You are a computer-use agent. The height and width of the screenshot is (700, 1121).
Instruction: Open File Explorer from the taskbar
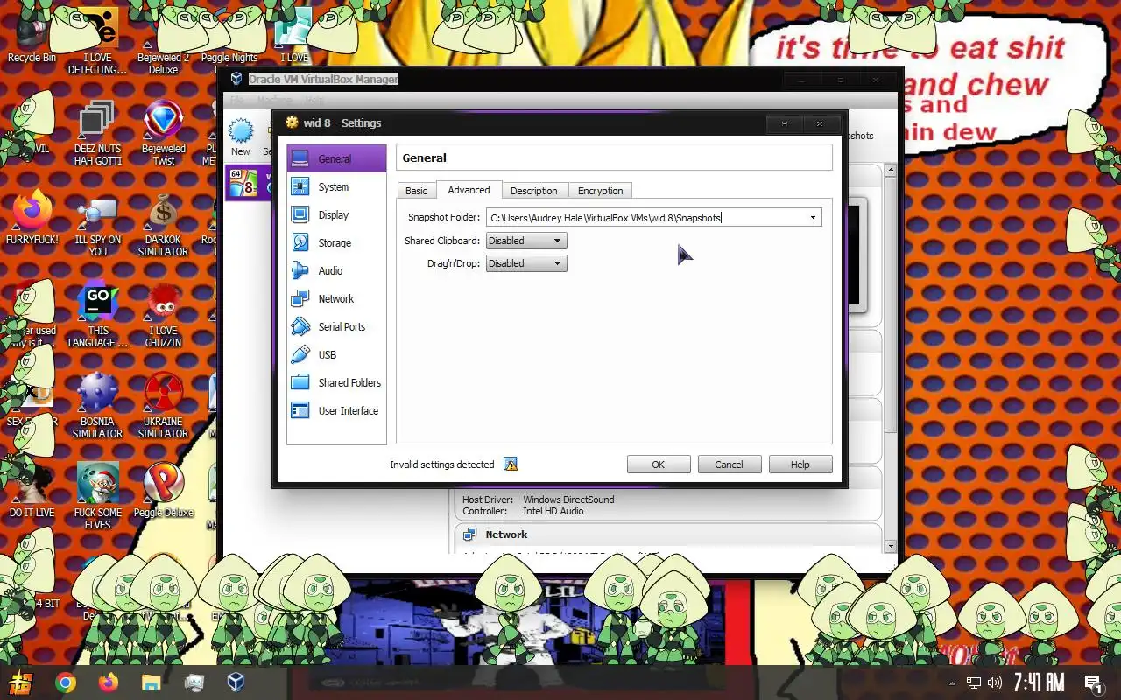pyautogui.click(x=151, y=682)
